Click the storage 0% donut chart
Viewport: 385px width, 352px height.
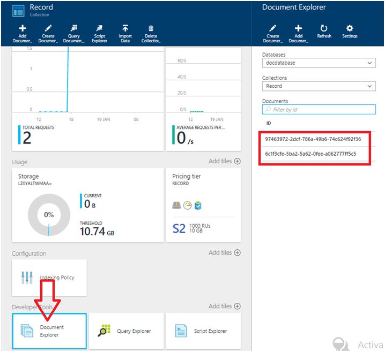(49, 215)
